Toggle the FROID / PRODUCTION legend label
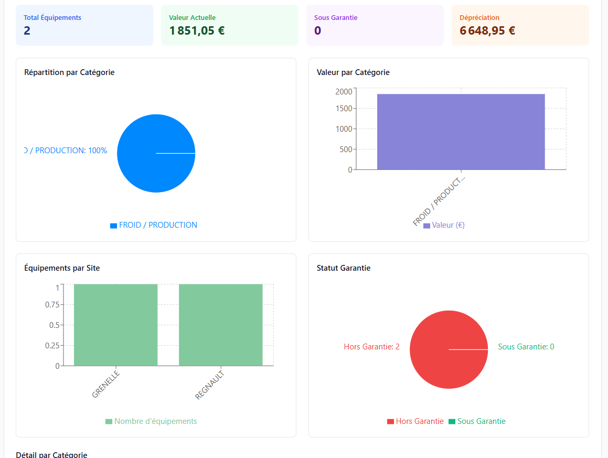Viewport: 608px width, 458px height. 158,225
